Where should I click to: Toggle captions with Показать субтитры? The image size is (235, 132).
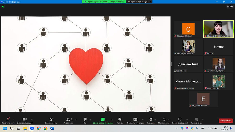[135, 119]
